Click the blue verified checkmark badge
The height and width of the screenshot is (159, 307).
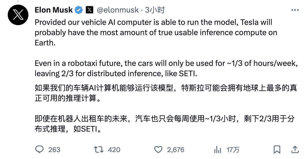point(78,10)
